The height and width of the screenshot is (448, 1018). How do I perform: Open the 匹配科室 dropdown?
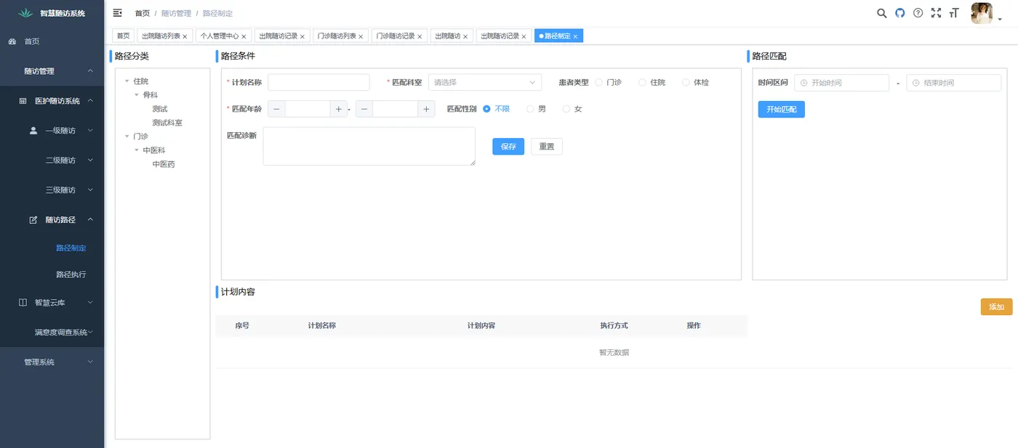click(x=485, y=81)
